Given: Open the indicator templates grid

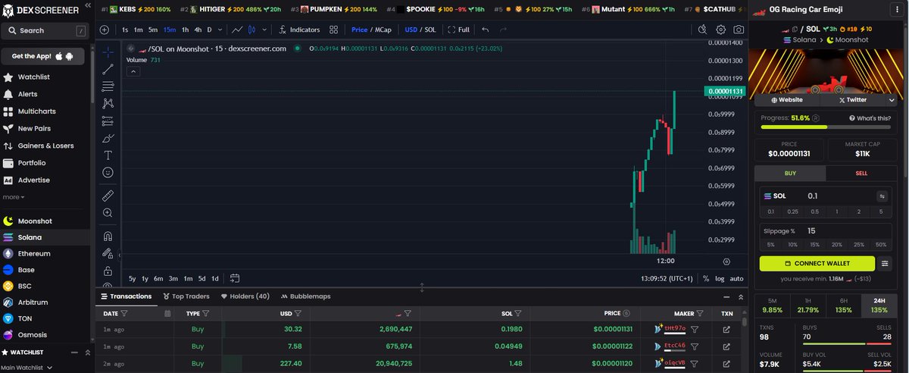Looking at the screenshot, I should 333,30.
